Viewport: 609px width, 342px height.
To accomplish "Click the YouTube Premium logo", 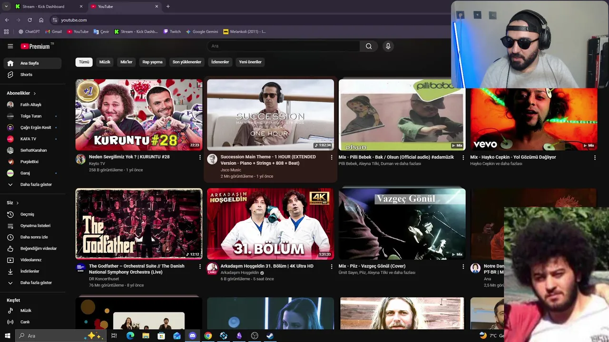I will (36, 46).
